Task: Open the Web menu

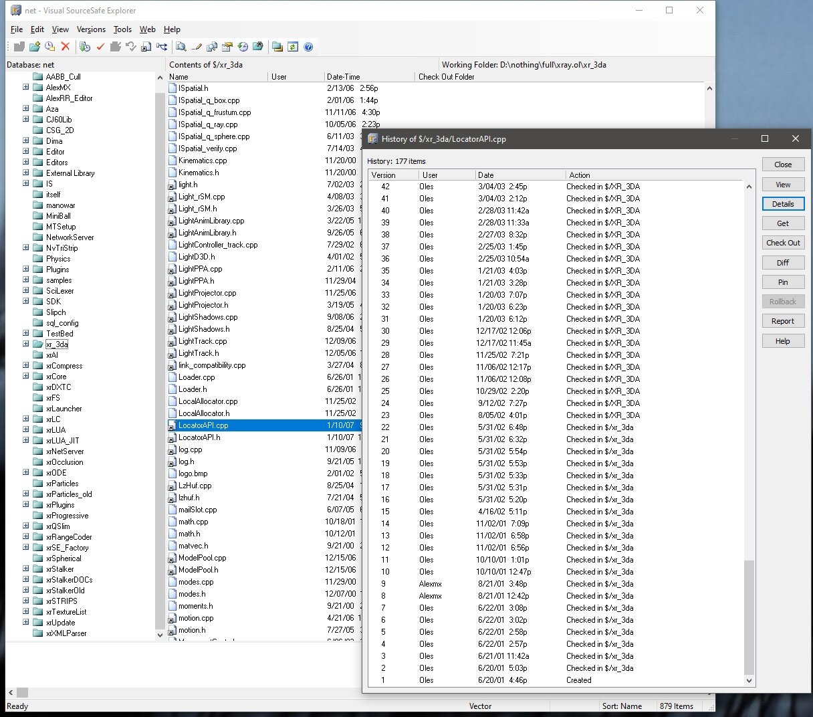Action: pyautogui.click(x=147, y=29)
